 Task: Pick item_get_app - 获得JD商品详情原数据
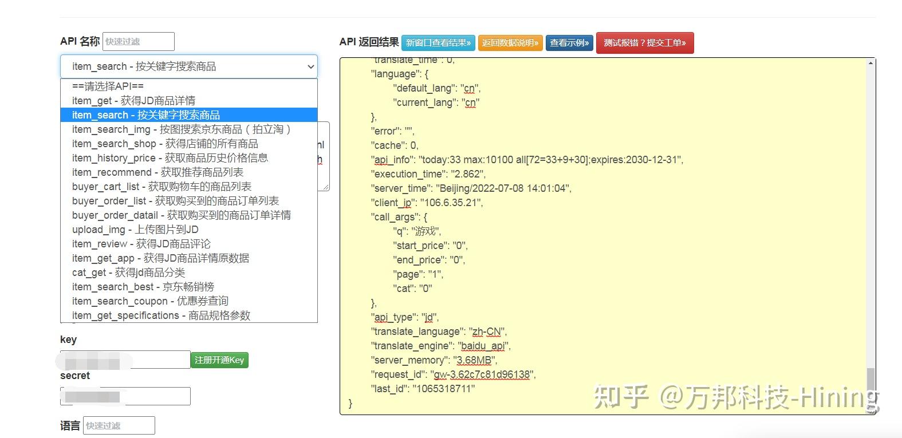coord(188,258)
